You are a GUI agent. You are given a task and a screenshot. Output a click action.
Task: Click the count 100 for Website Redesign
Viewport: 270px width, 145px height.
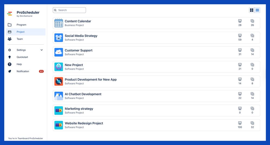(x=240, y=127)
